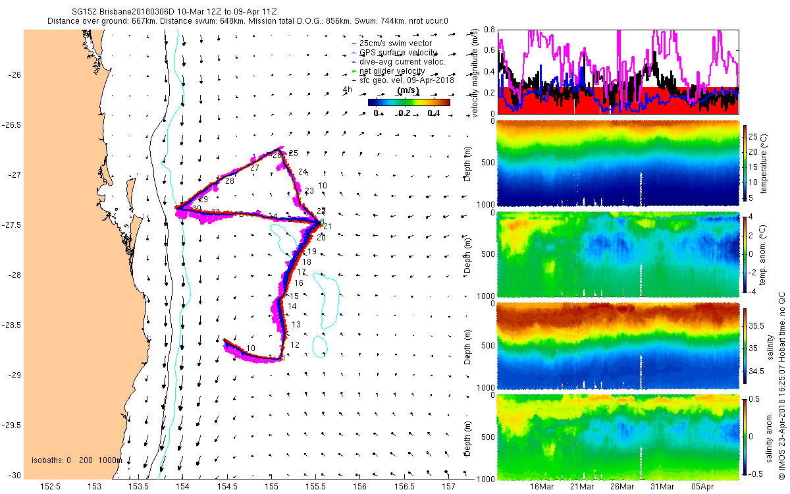Click the "-30" latitude axis label

tap(14, 476)
